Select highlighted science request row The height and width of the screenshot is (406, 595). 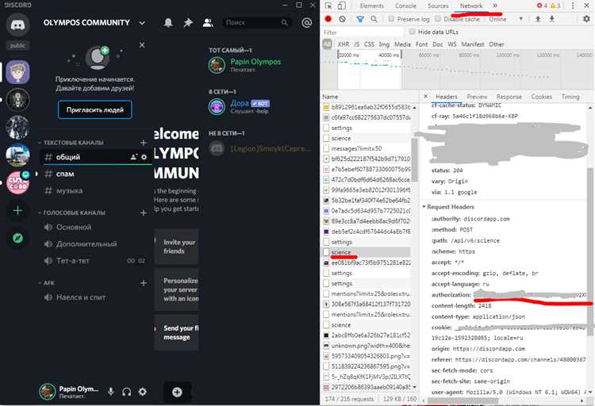[367, 252]
